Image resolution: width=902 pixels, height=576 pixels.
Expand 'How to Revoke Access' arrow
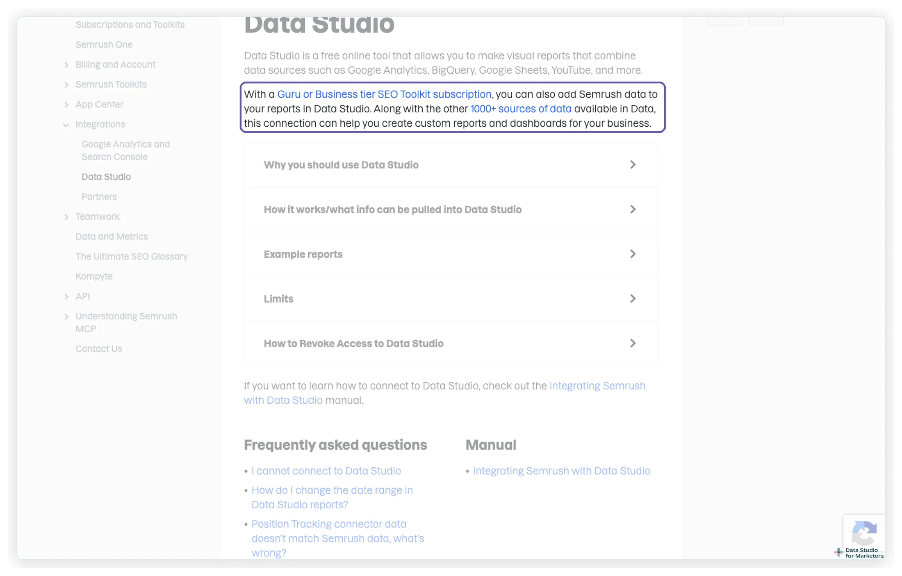coord(633,344)
